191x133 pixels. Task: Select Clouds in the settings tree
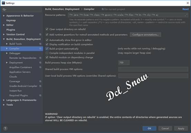pyautogui.click(x=13, y=77)
